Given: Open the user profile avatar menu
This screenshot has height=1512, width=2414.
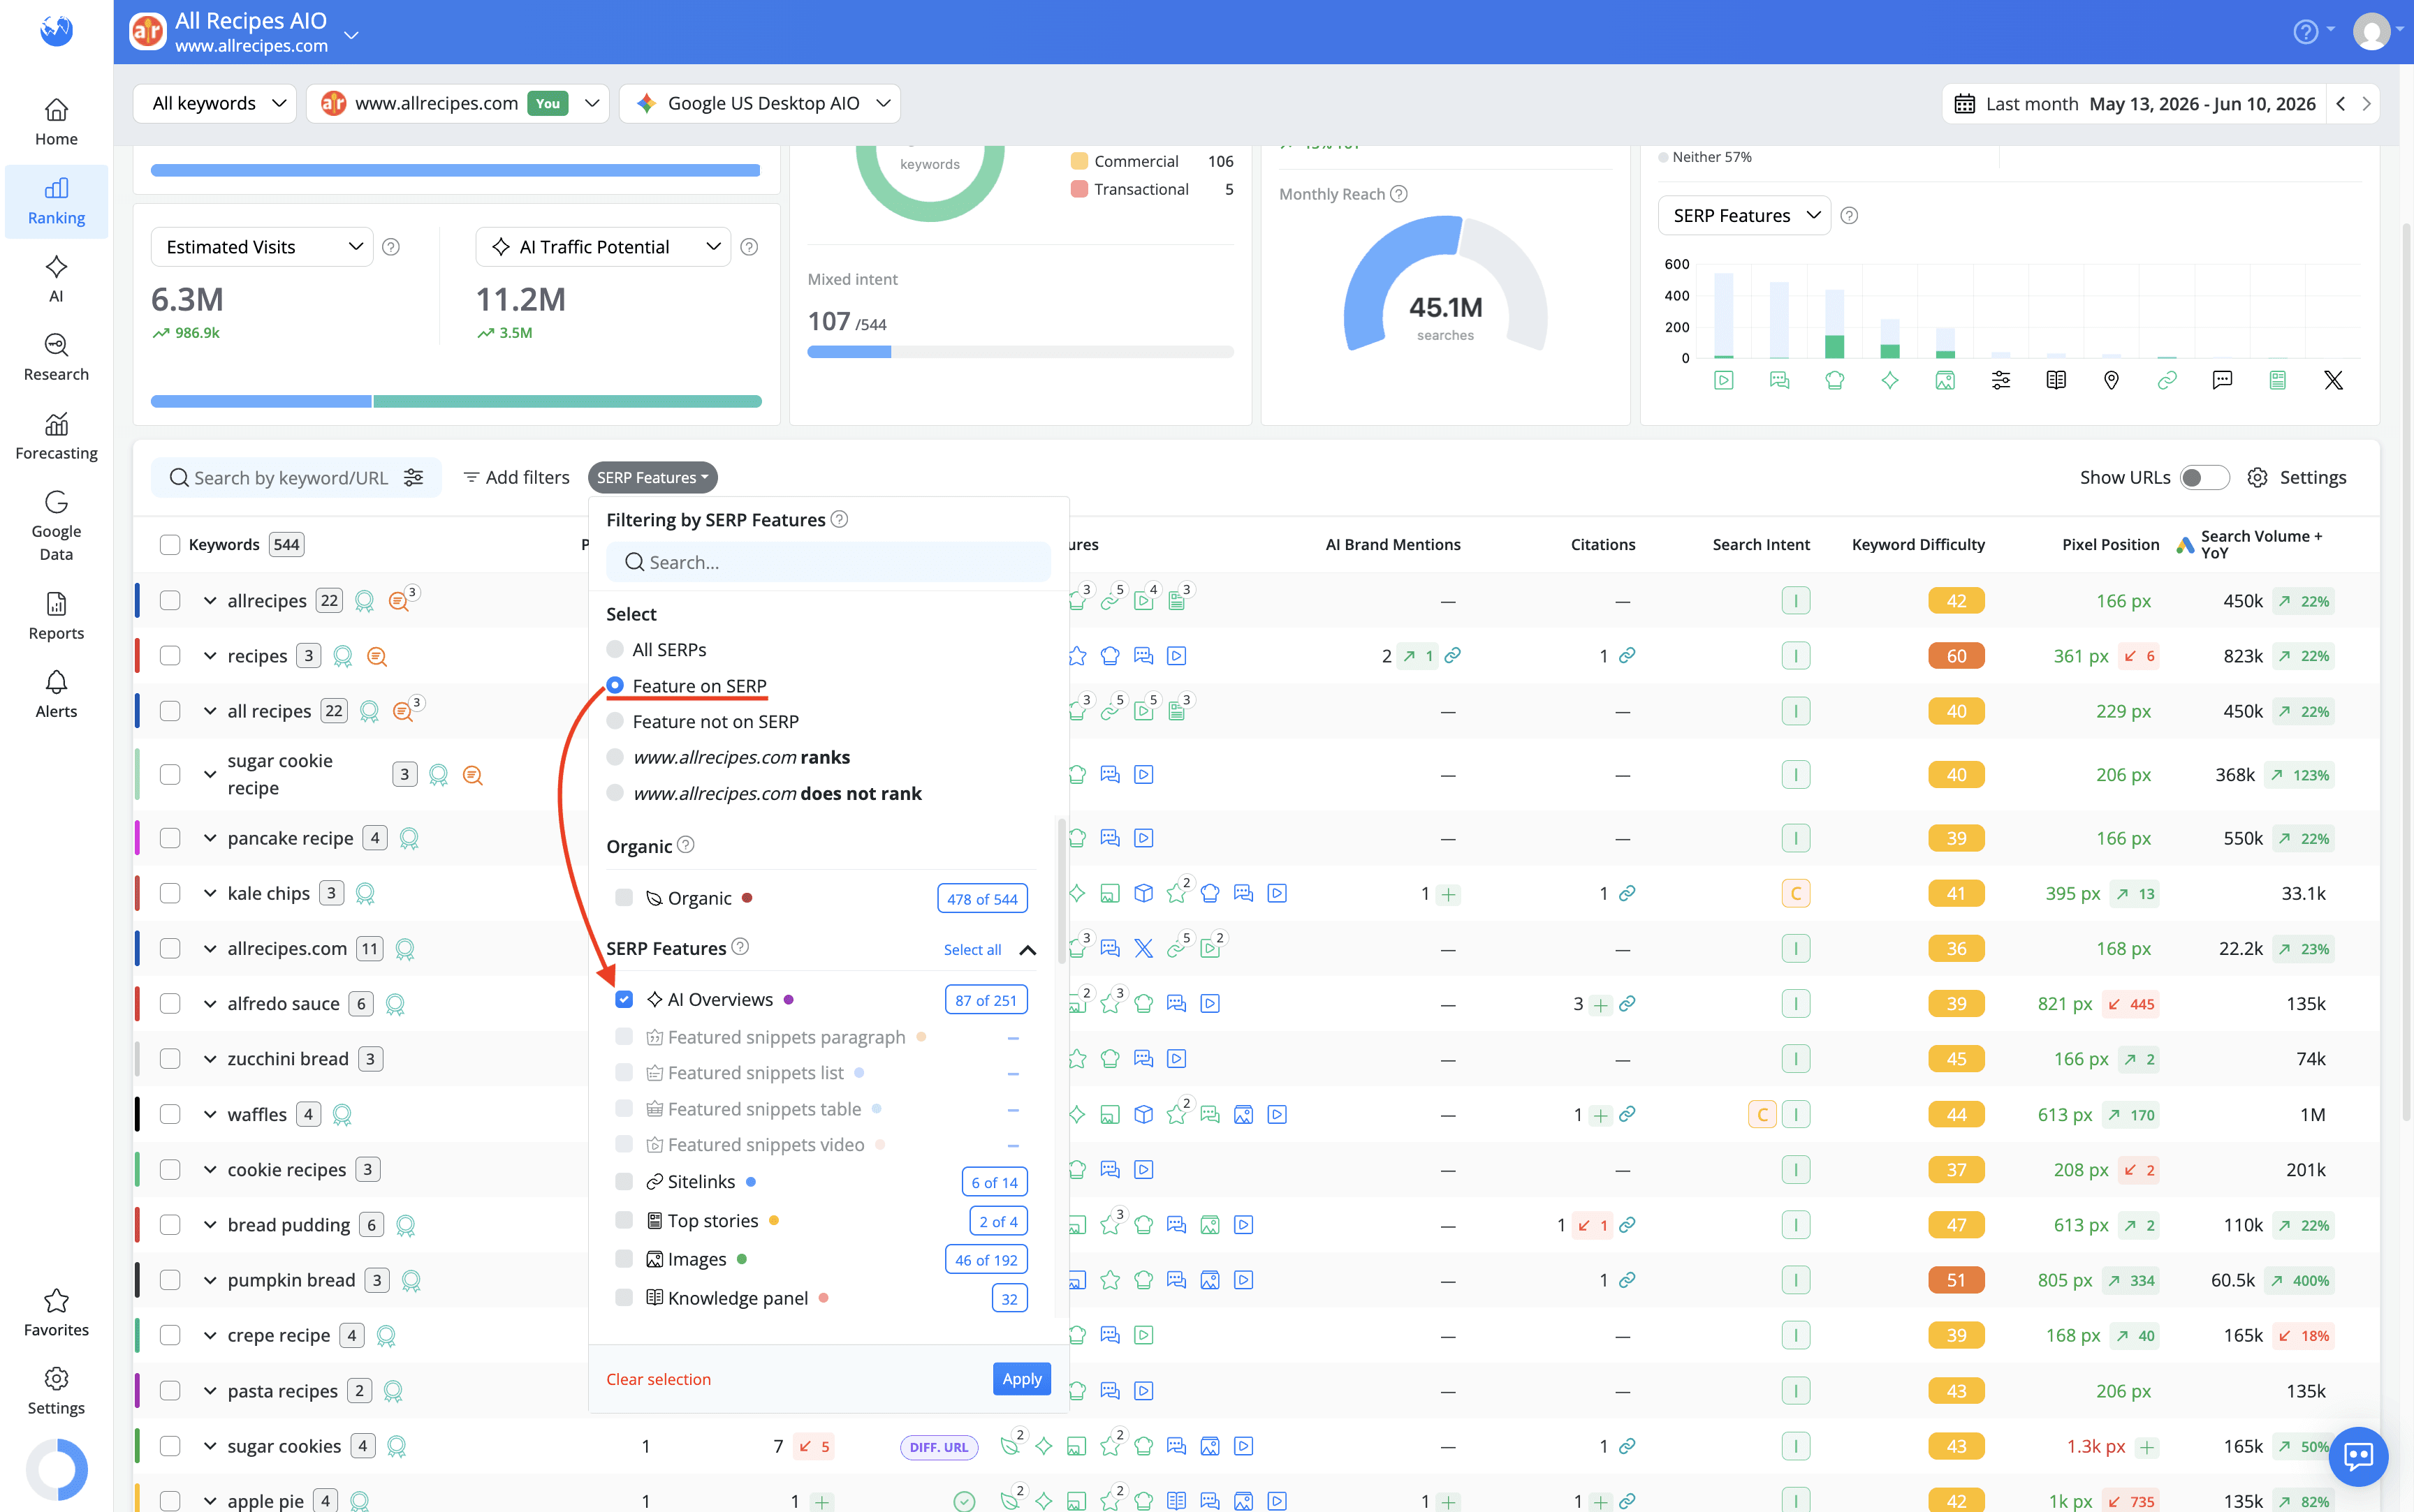Looking at the screenshot, I should tap(2371, 32).
